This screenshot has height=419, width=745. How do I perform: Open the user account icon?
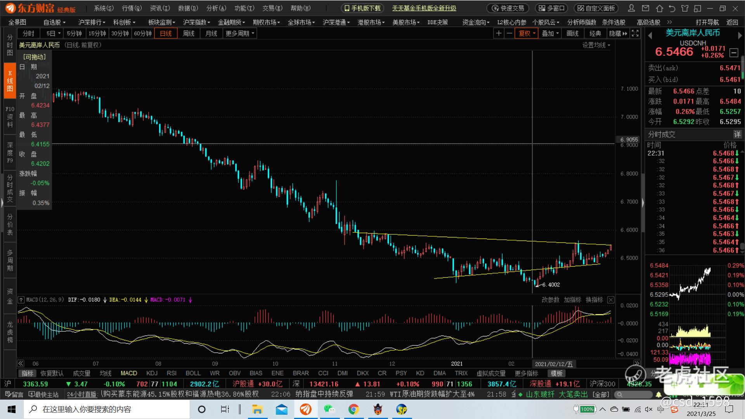[x=632, y=8]
